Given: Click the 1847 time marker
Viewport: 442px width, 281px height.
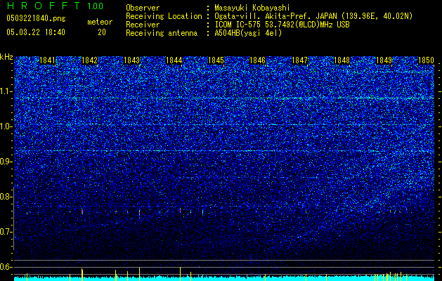Looking at the screenshot, I should [299, 60].
